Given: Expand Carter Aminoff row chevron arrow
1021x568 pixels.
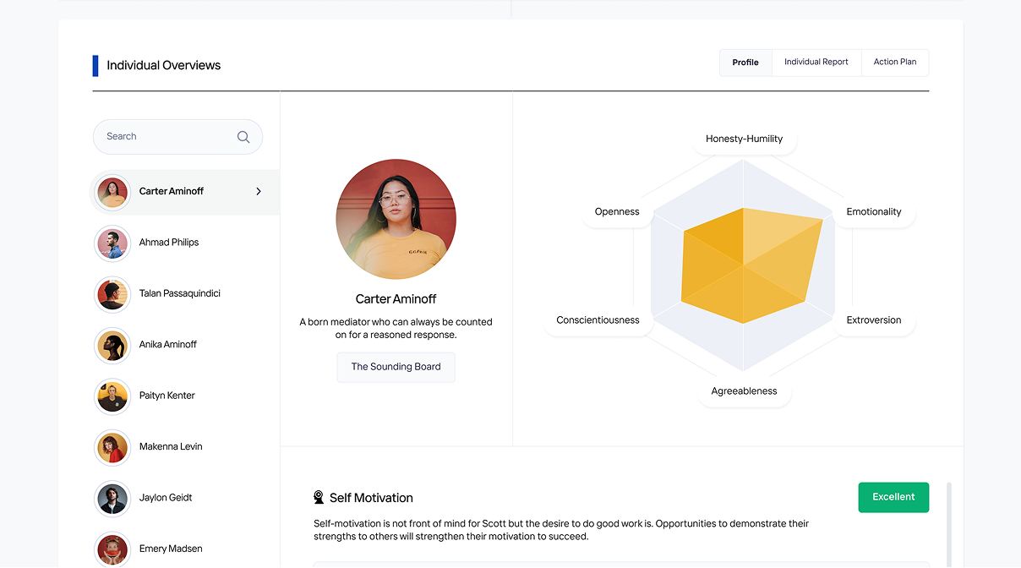Looking at the screenshot, I should [x=259, y=192].
